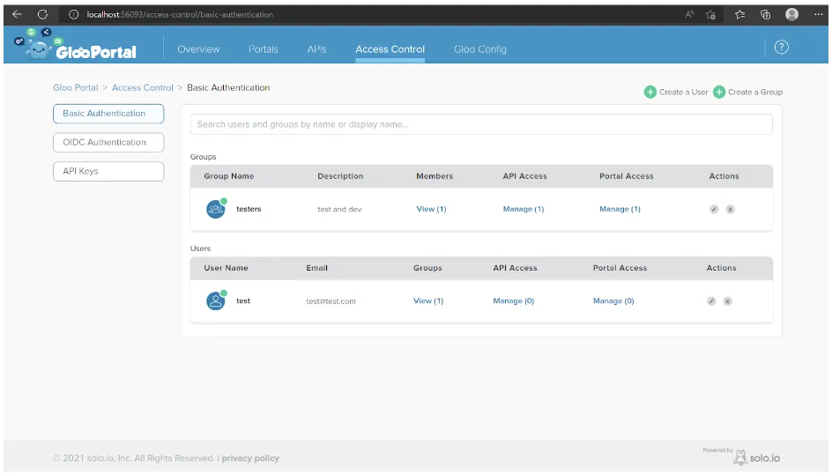The height and width of the screenshot is (475, 832).
Task: Edit the test user pencil icon
Action: click(711, 301)
